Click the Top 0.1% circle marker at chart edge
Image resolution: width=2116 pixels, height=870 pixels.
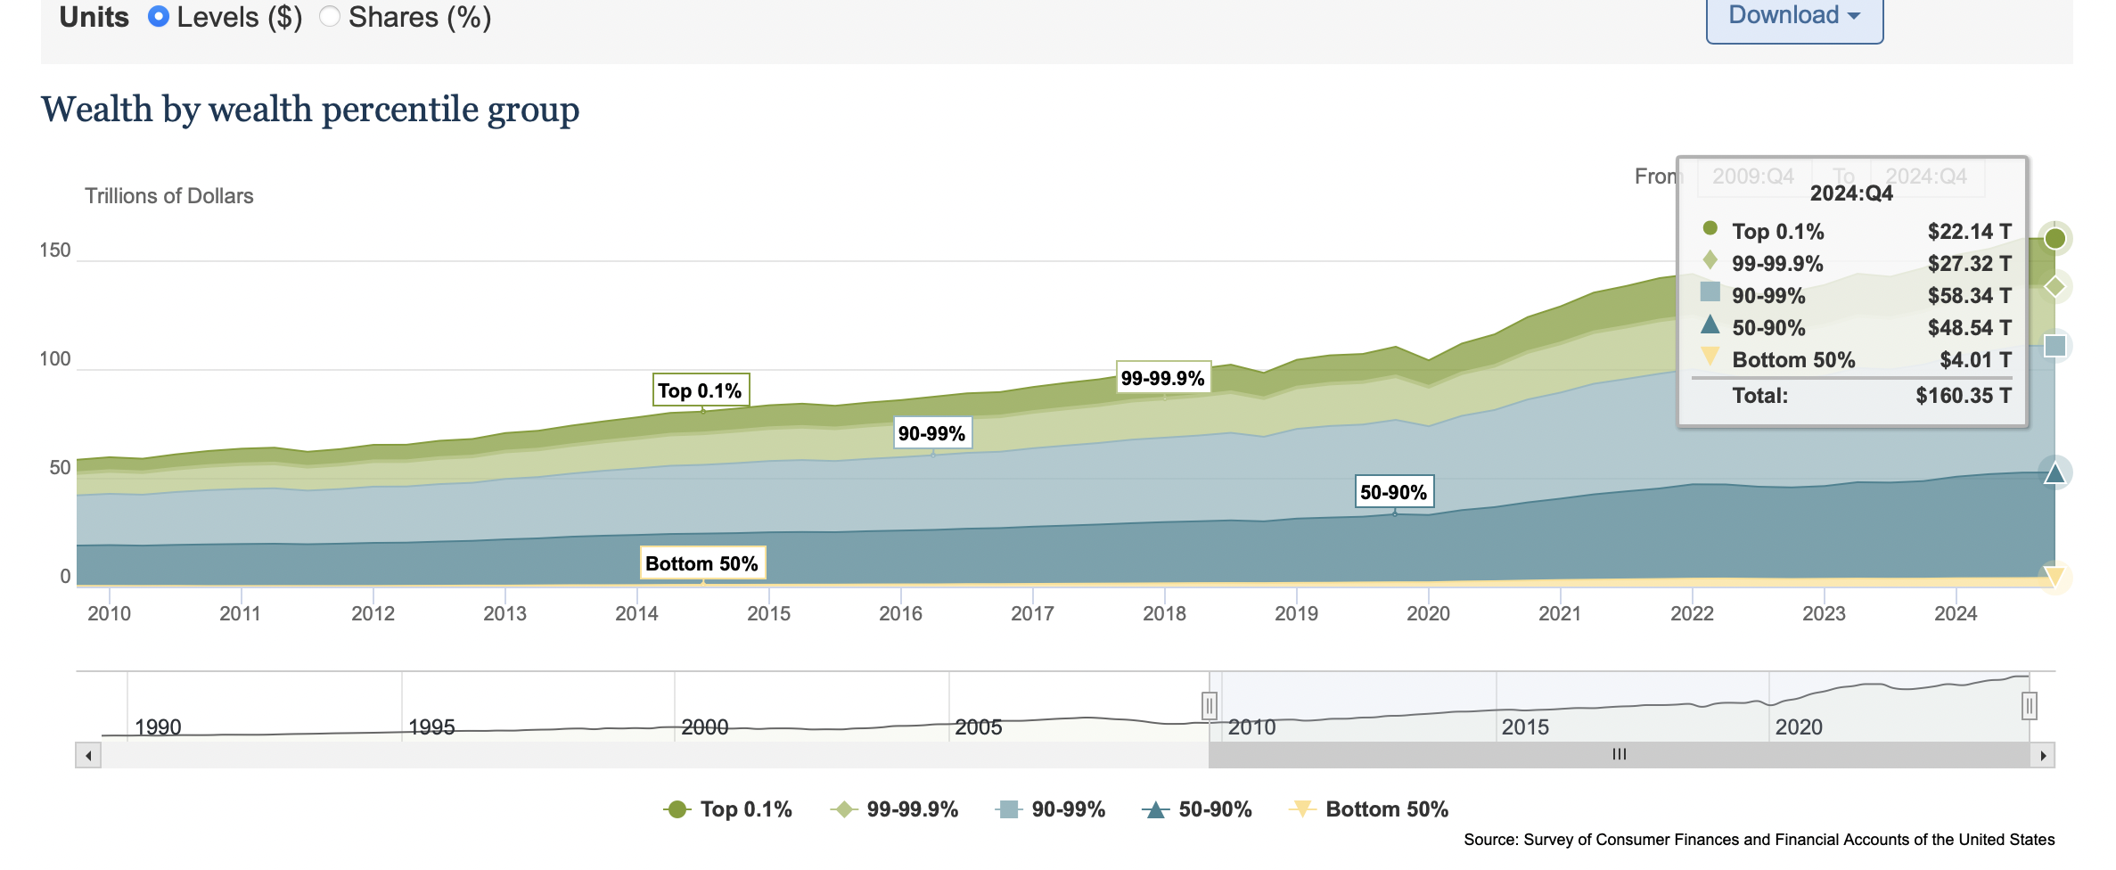2054,239
